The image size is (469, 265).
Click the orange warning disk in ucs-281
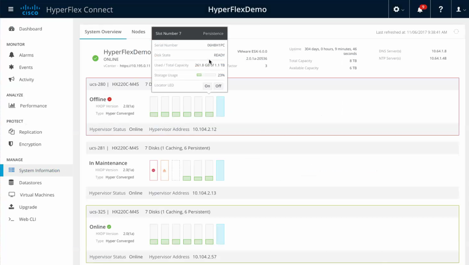(x=165, y=170)
